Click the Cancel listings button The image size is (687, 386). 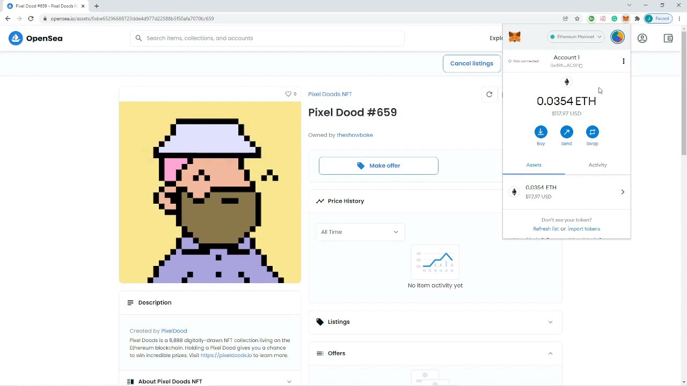[x=471, y=63]
